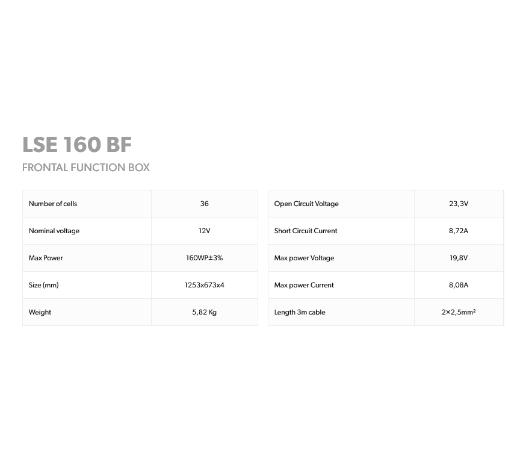Select the Short Circuit Current label
526x473 pixels.
306,231
